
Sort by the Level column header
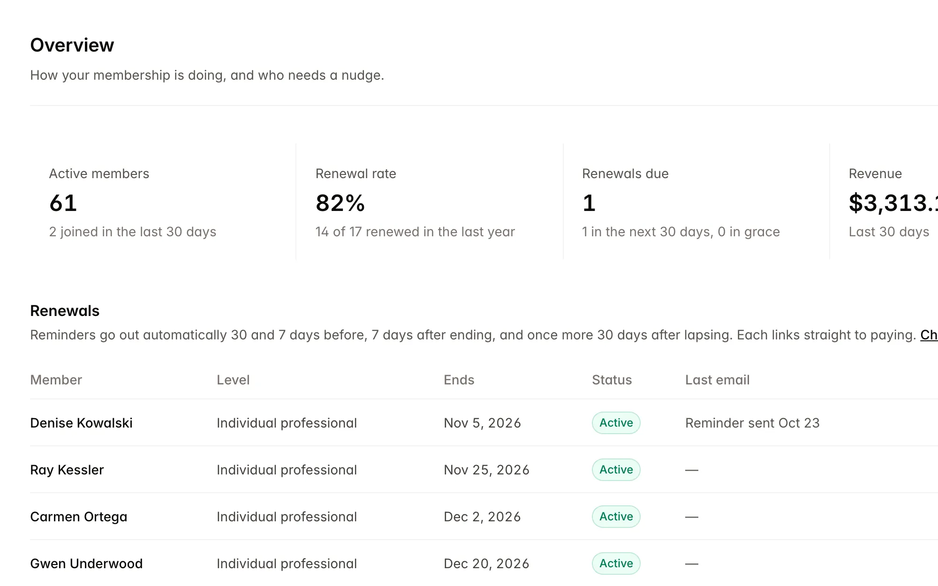233,380
